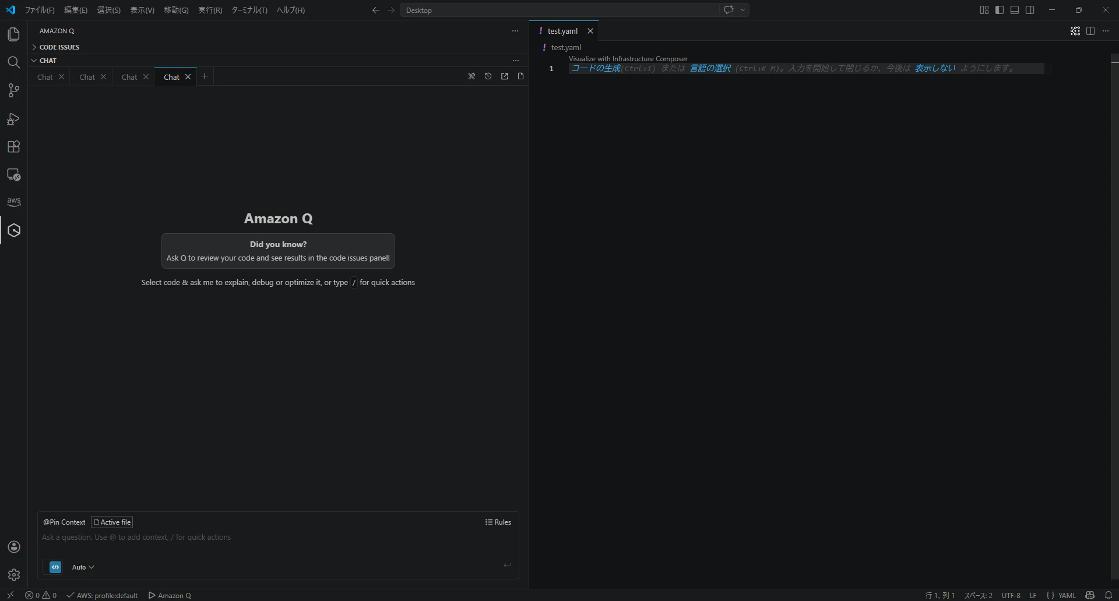Toggle the bottom panel
Viewport: 1119px width, 601px height.
pyautogui.click(x=1015, y=10)
